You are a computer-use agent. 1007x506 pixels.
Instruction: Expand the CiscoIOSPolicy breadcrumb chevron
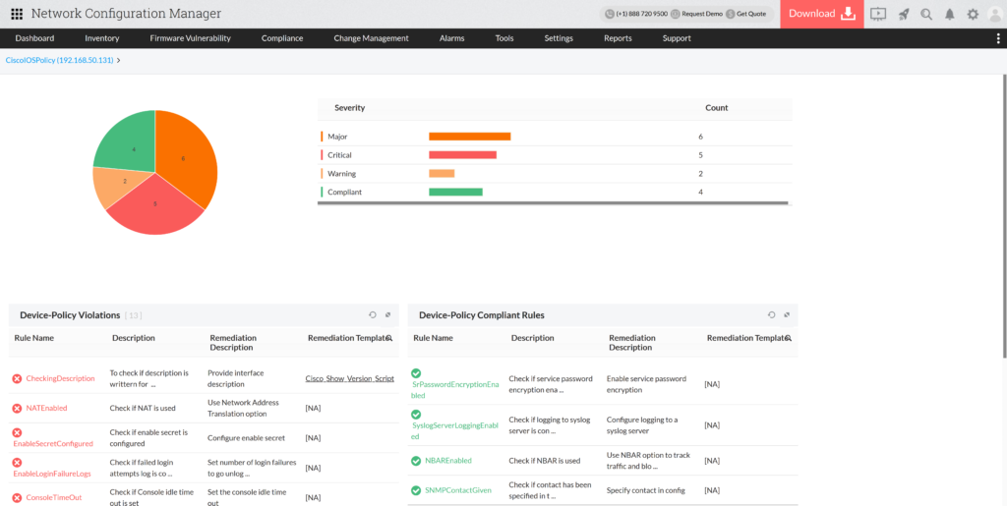pos(119,60)
